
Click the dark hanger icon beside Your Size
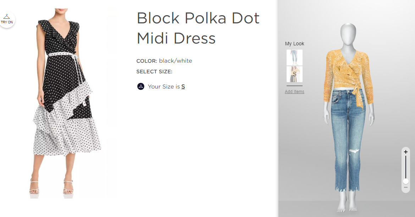pyautogui.click(x=141, y=86)
